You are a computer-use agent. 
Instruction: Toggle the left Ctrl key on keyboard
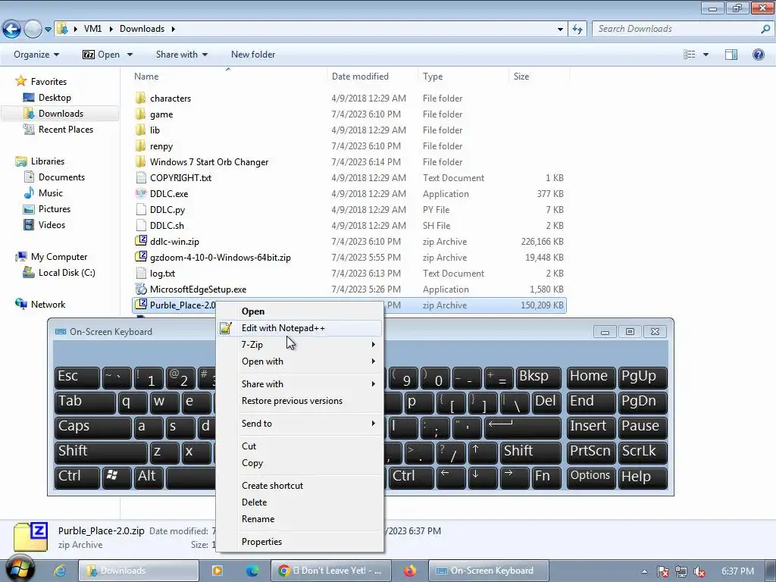click(x=77, y=477)
